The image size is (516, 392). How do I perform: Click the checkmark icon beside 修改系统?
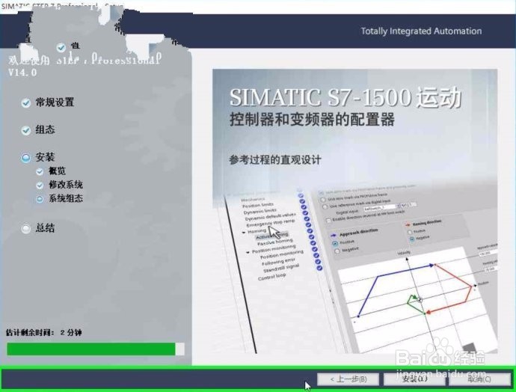pos(40,186)
